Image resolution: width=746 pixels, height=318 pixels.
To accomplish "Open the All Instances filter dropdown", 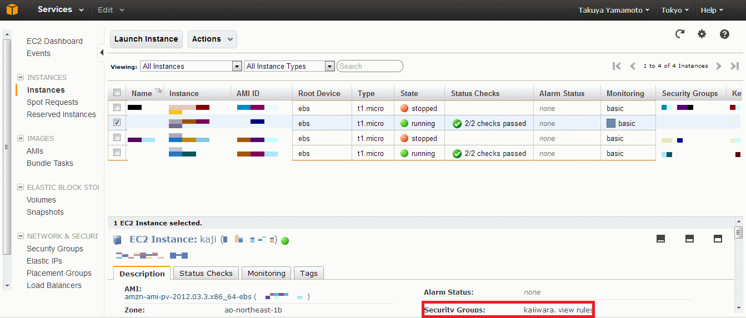I will [191, 66].
